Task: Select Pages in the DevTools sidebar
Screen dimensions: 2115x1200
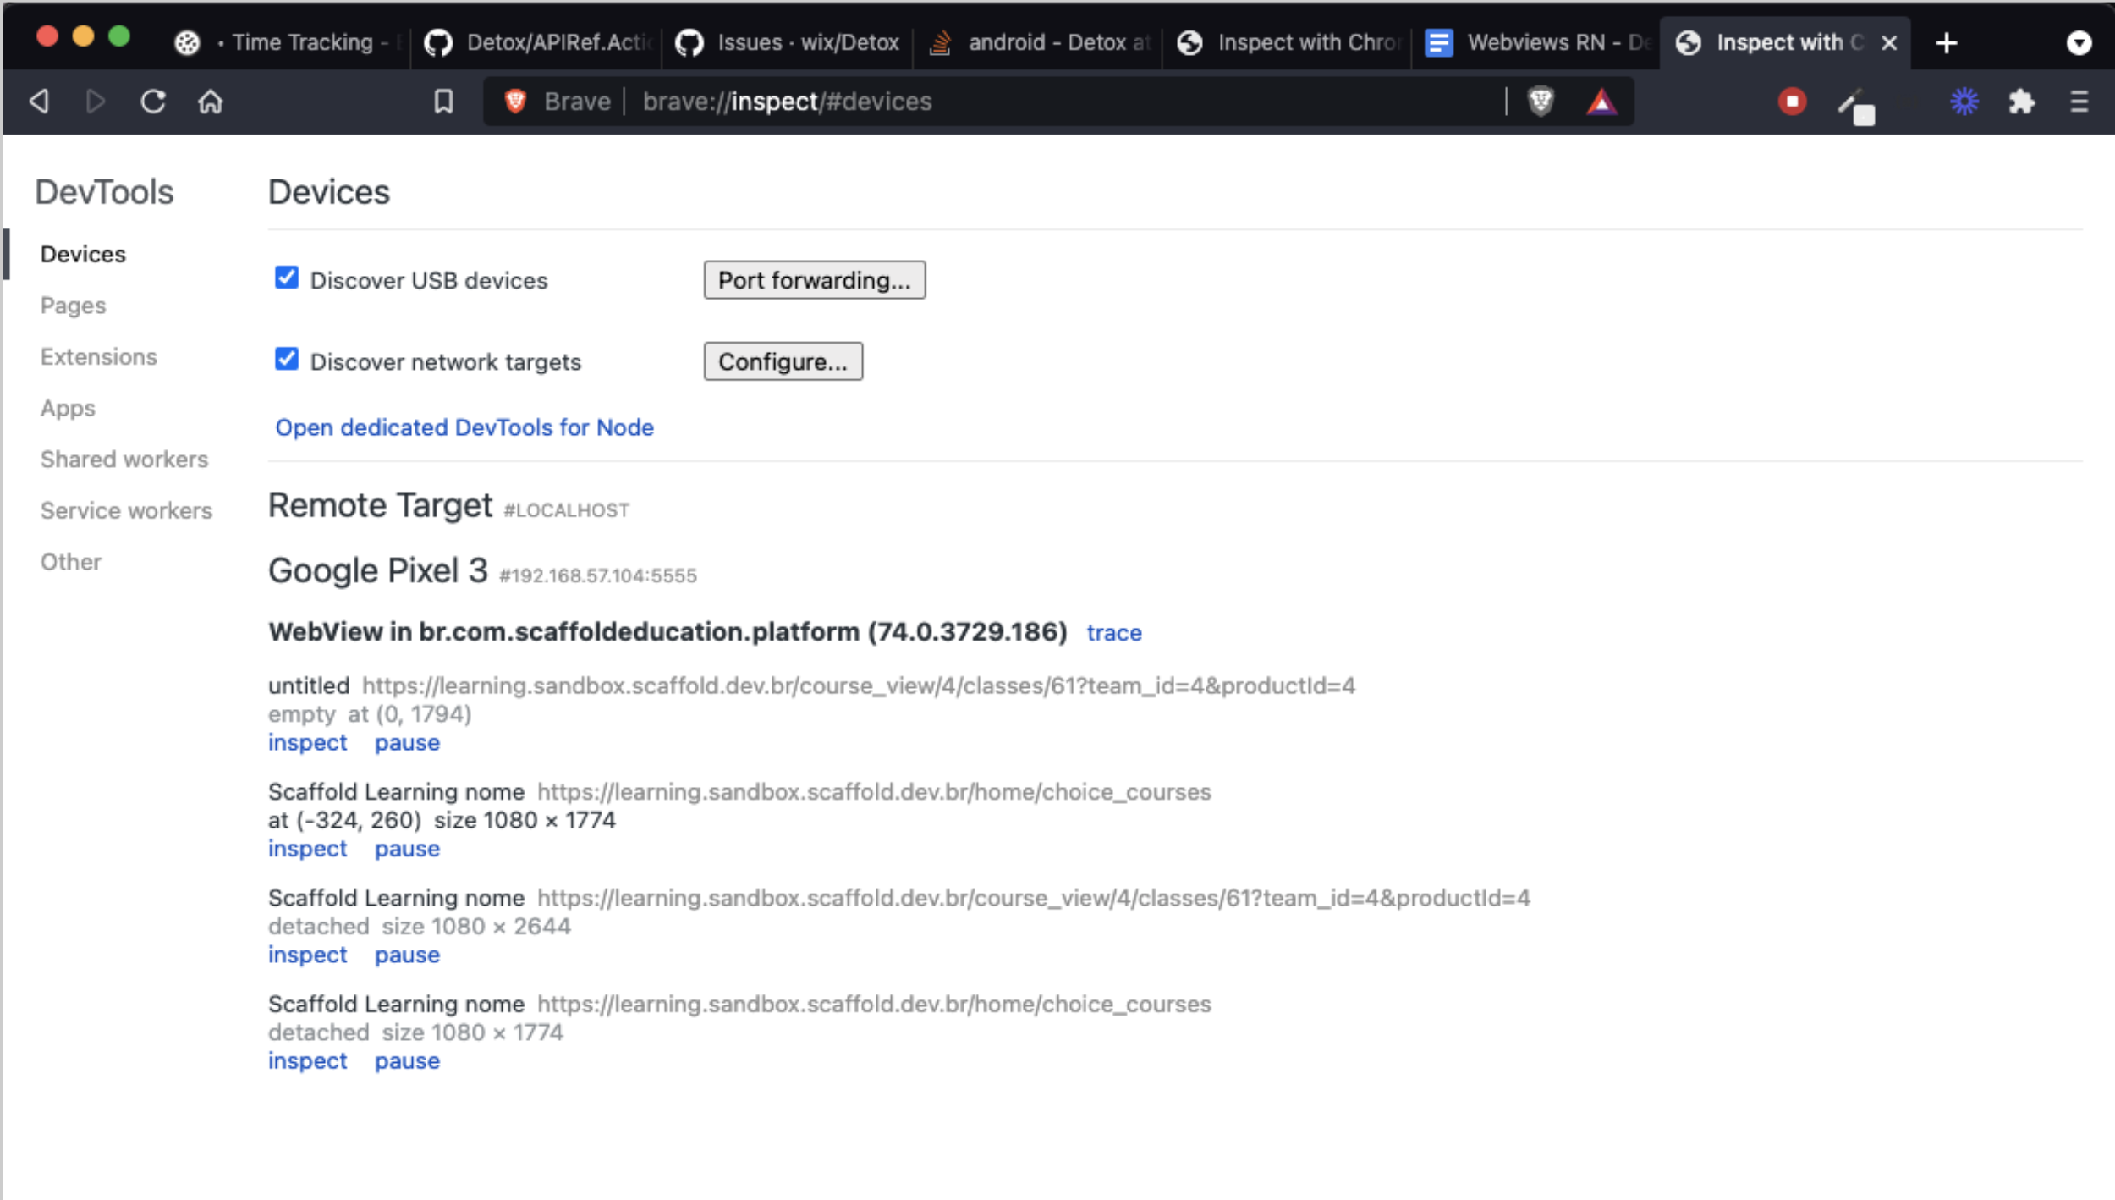Action: pos(73,306)
